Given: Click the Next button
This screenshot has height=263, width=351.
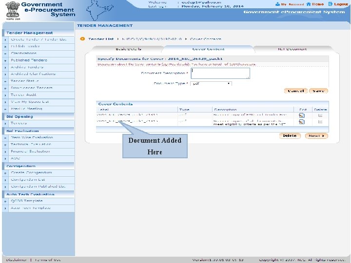Looking at the screenshot, I should click(x=316, y=136).
